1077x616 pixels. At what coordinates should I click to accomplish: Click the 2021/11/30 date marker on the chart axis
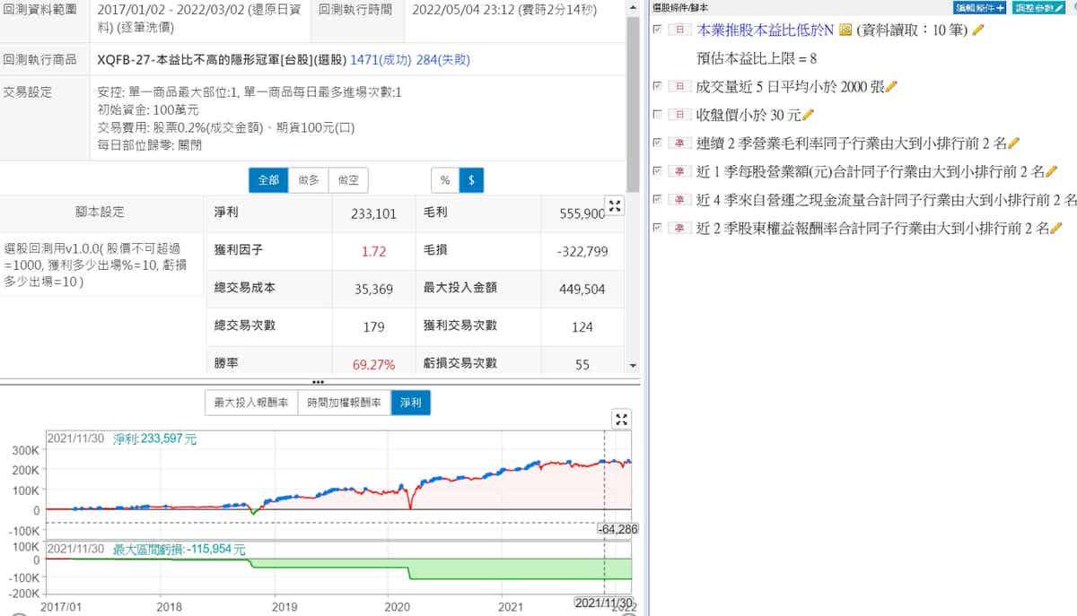tap(603, 603)
